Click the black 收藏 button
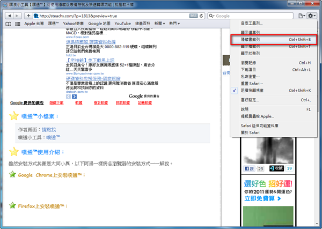 click(276, 168)
